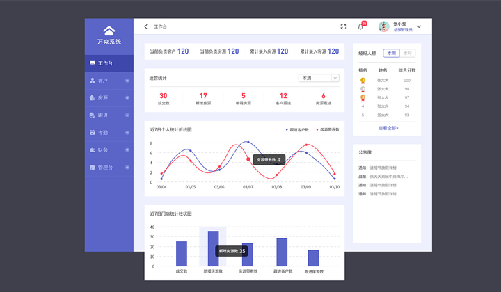Expand the 财务 menu arrow
The height and width of the screenshot is (292, 501).
coord(127,150)
